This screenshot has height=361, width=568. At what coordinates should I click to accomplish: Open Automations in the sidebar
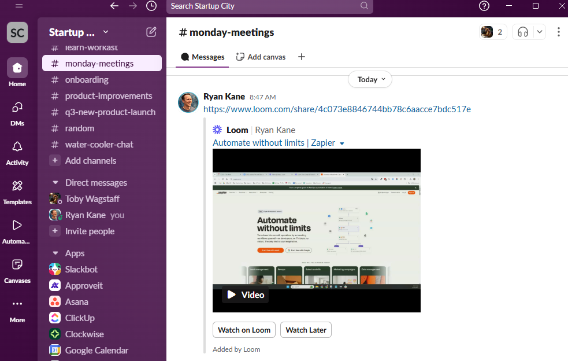coord(16,231)
